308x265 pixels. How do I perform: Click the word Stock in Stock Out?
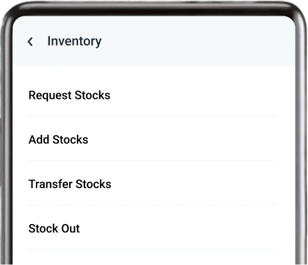(43, 228)
